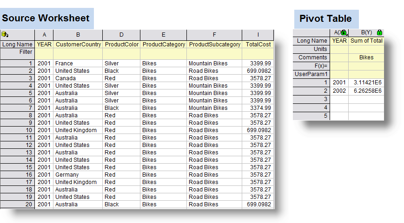Screen dimensions: 404x223
Task: Select column F header in source worksheet
Action: 214,35
